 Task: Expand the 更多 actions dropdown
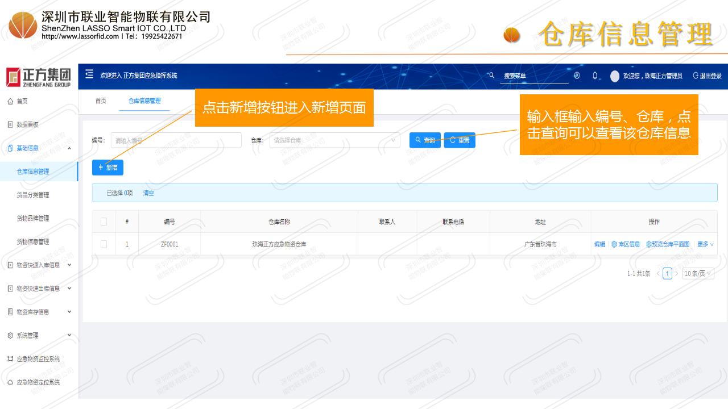[705, 244]
